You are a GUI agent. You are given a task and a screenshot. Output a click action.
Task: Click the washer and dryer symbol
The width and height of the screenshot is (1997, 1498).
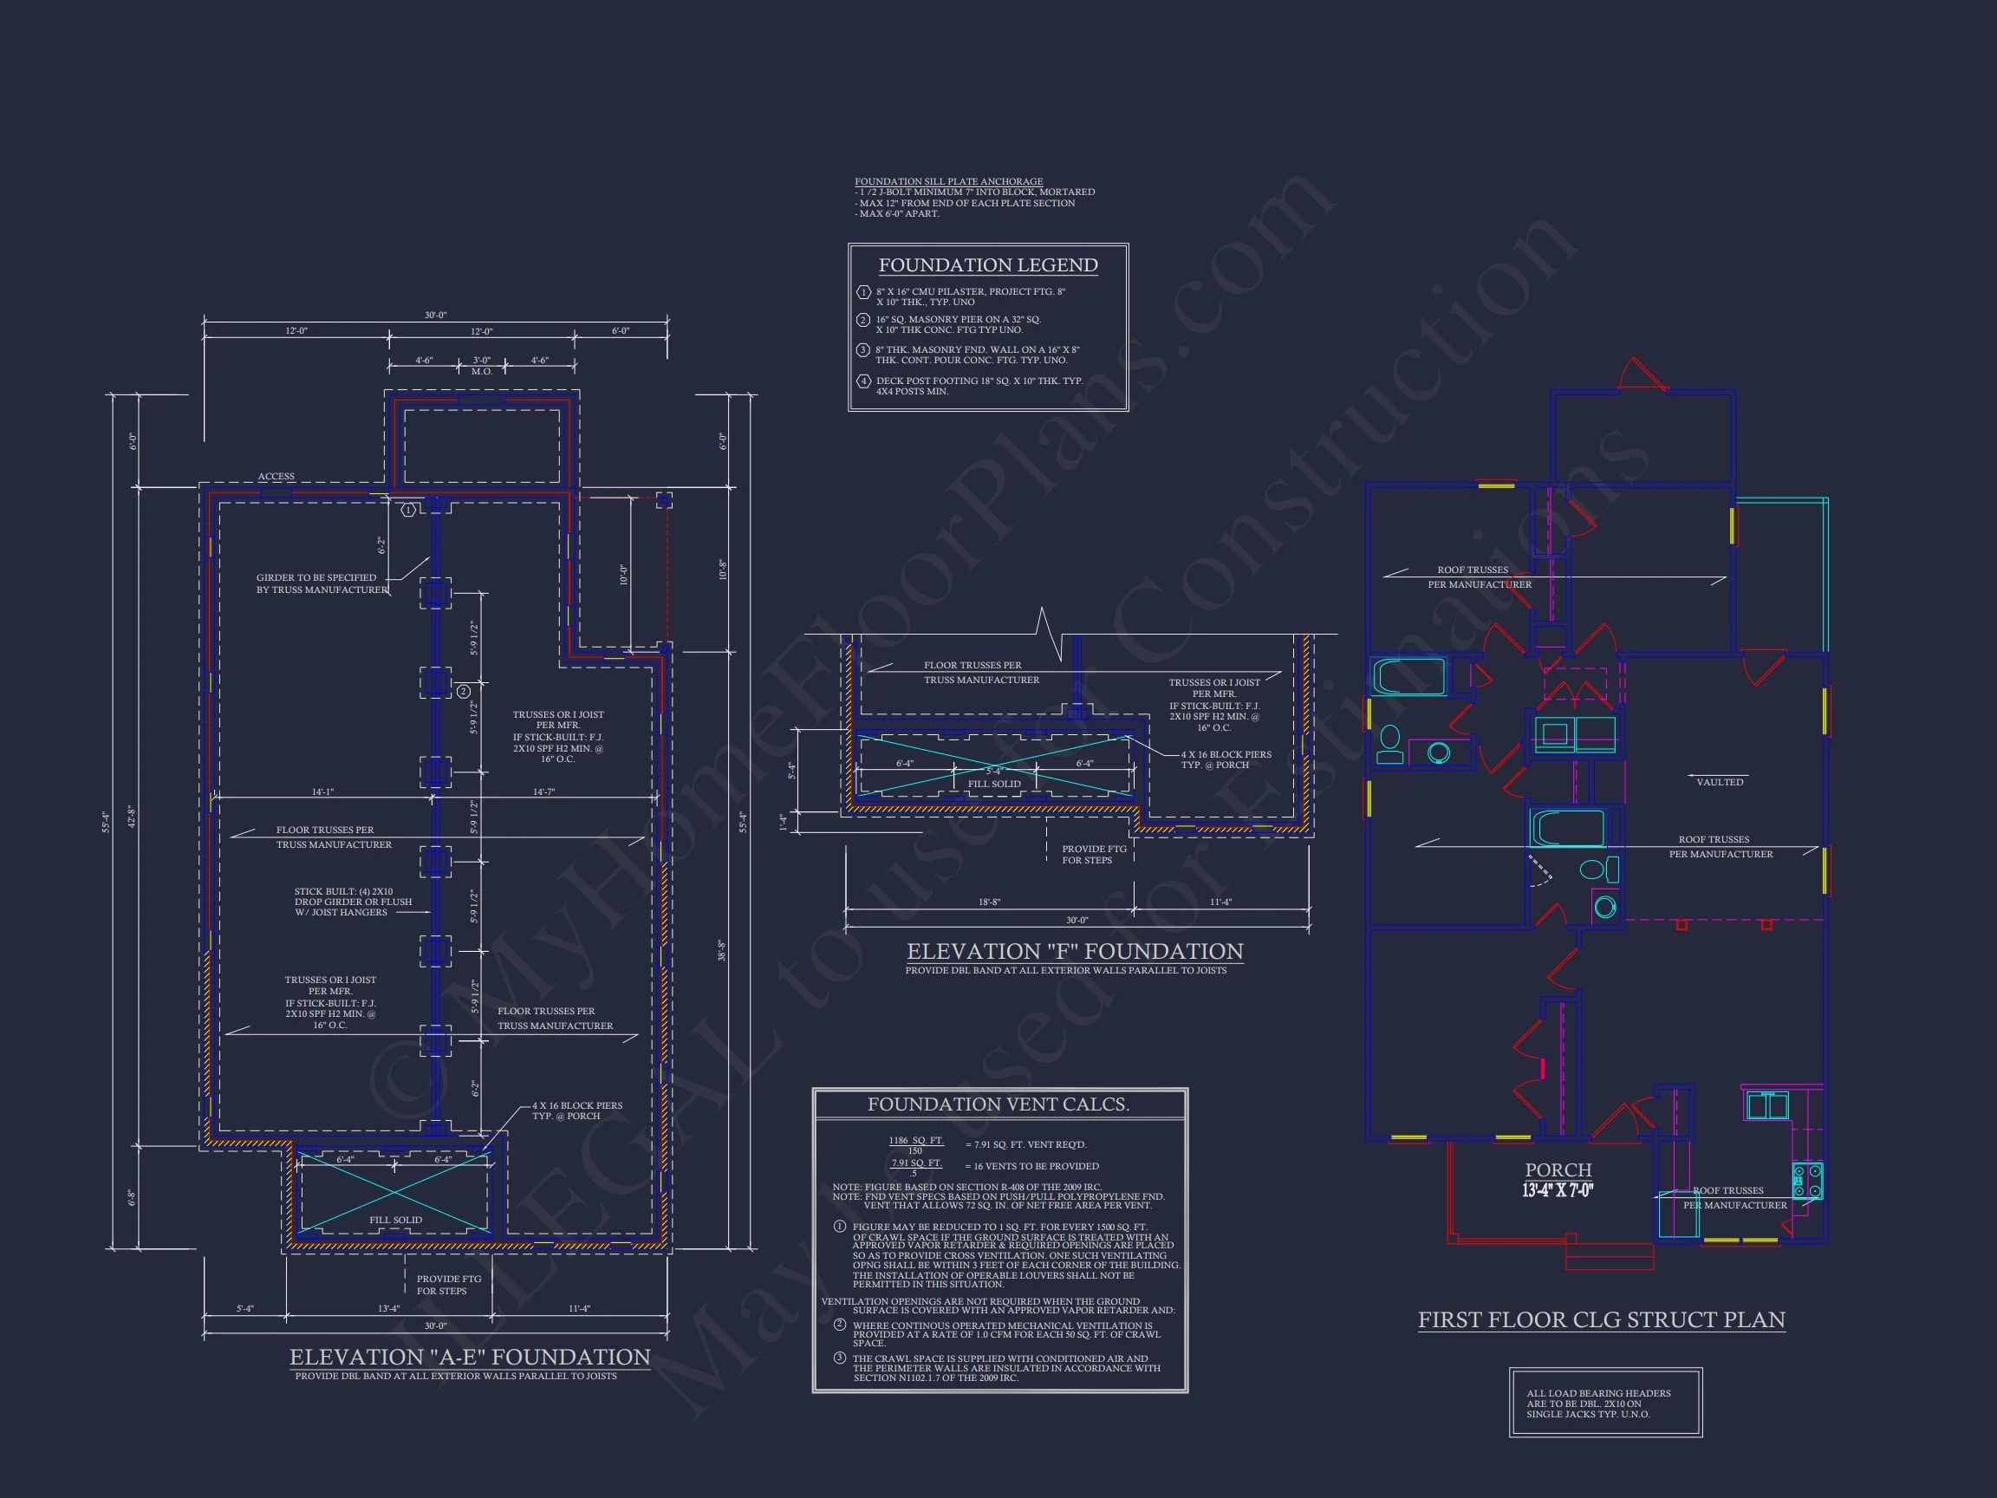(x=1575, y=733)
